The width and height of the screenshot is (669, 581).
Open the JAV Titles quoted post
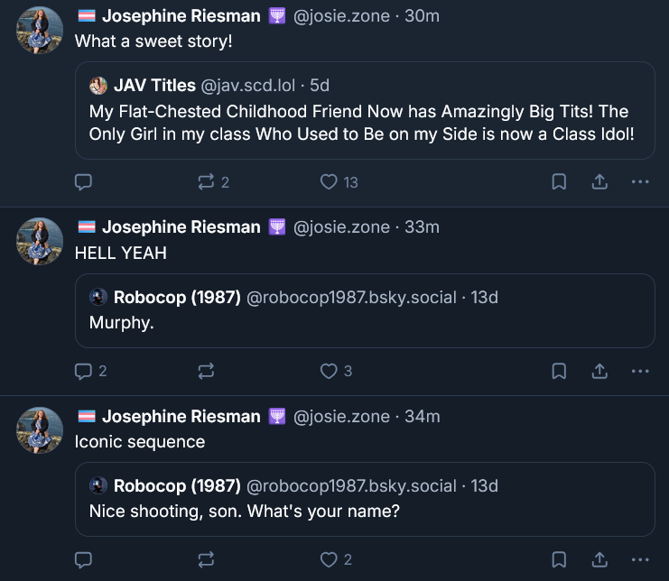pos(364,122)
